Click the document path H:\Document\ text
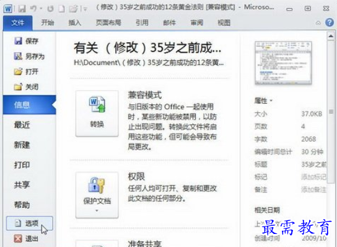337x247 pixels. [149, 63]
